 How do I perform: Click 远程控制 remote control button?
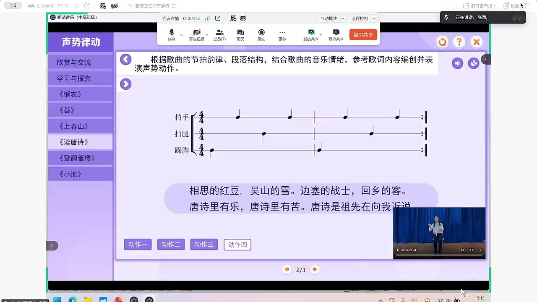pos(360,18)
